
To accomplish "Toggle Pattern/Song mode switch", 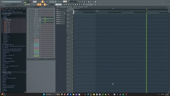I will (25, 2).
